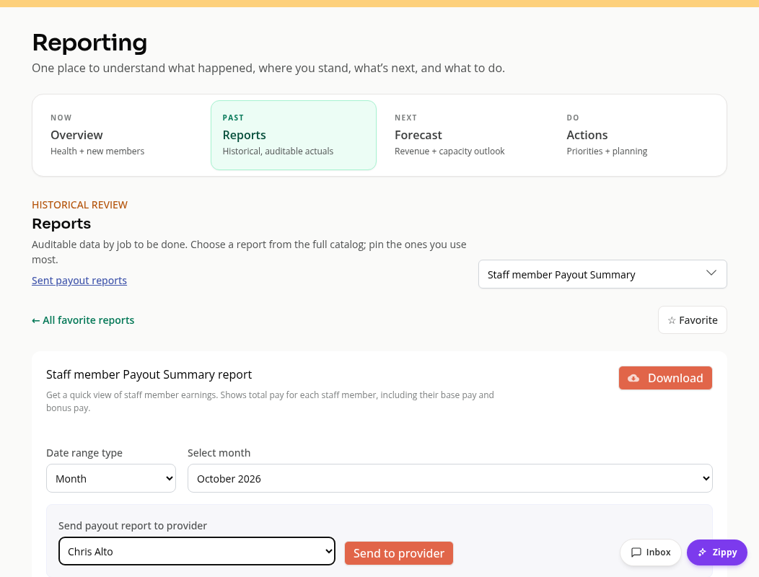Click the chevron on the report catalog selector
The height and width of the screenshot is (577, 759).
pos(711,273)
